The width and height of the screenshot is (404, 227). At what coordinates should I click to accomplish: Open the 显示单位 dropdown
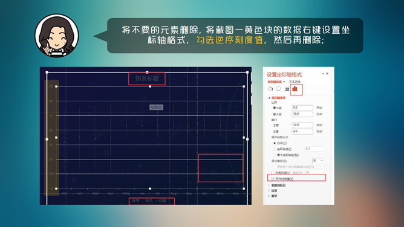tap(318, 161)
